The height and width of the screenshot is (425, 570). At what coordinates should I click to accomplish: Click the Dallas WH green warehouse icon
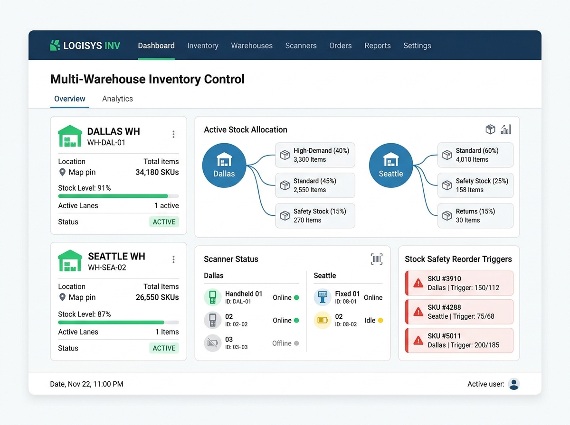70,136
